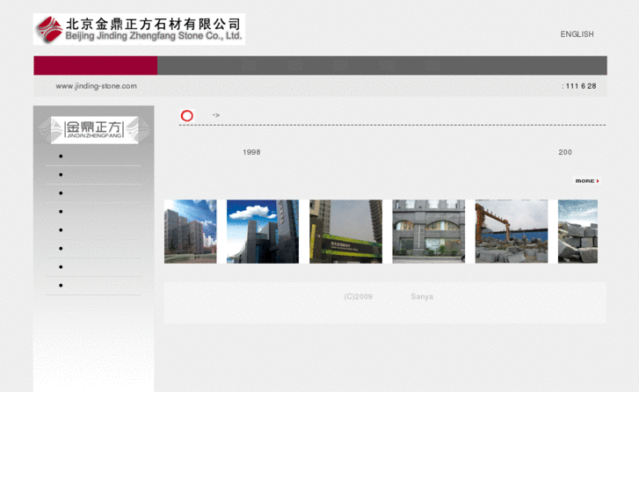Open the thumbnail of stacked stone blocks
Viewport: 639px width, 479px height.
tap(577, 231)
